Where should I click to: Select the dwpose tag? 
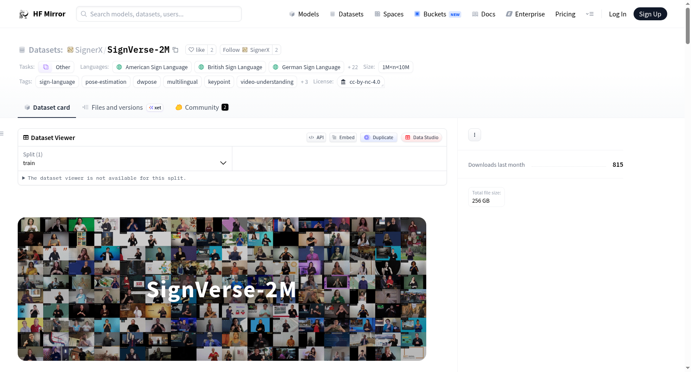tap(147, 82)
